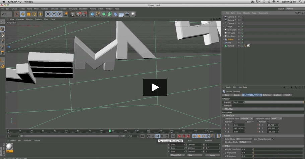
Task: Open the Color Mode dropdown
Action: click(x=244, y=139)
